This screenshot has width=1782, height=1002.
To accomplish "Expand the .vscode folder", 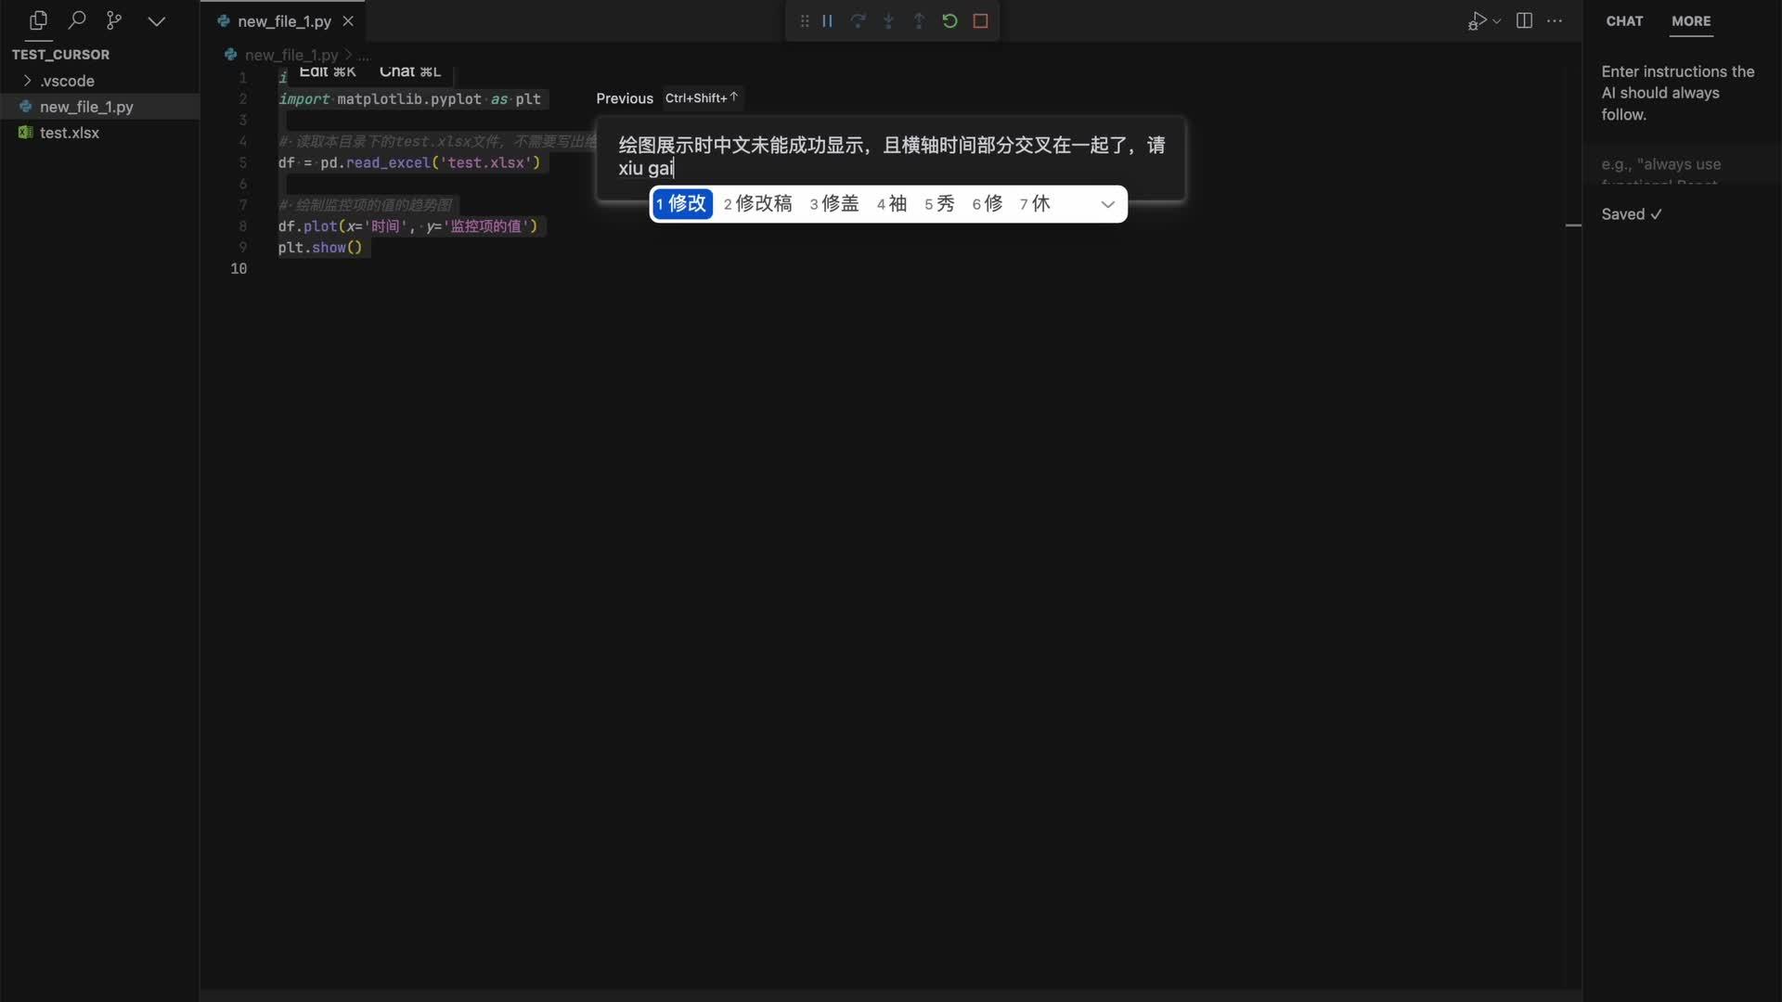I will coord(99,81).
